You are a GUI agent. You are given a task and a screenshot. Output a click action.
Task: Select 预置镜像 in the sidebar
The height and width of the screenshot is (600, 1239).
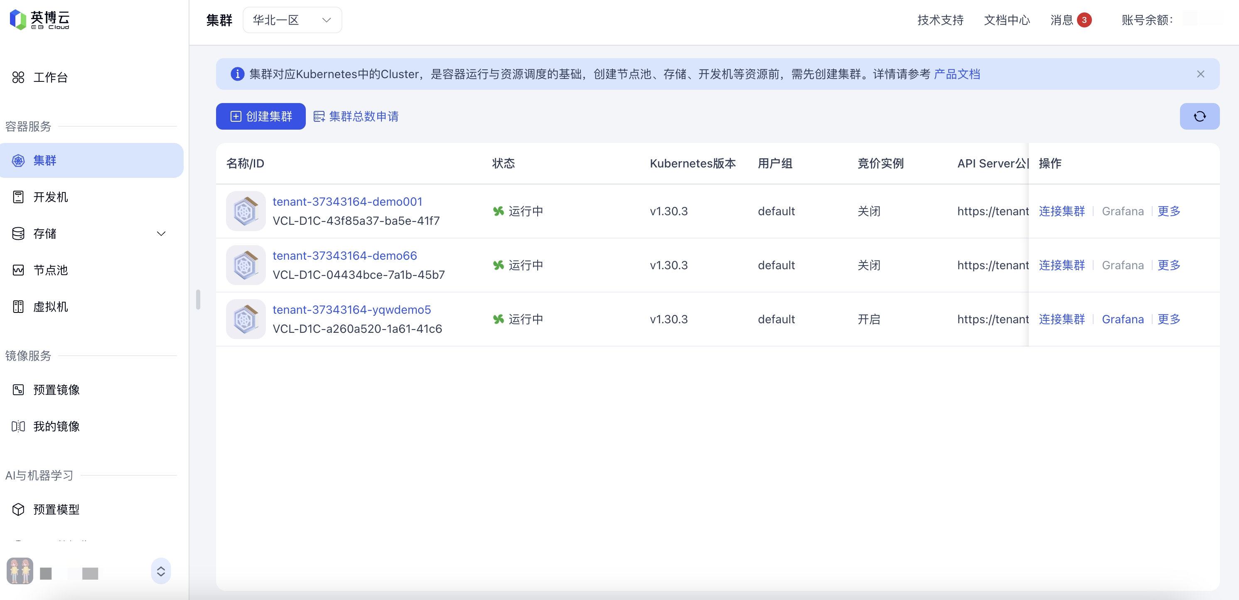coord(56,390)
